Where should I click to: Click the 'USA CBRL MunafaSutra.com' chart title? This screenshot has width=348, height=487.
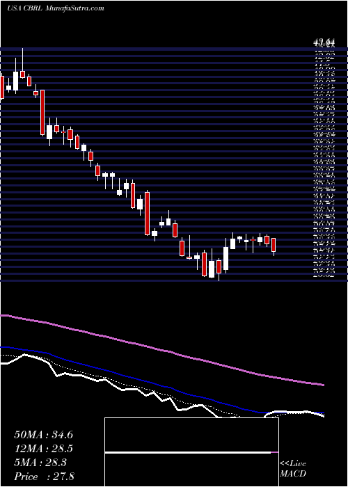pyautogui.click(x=55, y=8)
